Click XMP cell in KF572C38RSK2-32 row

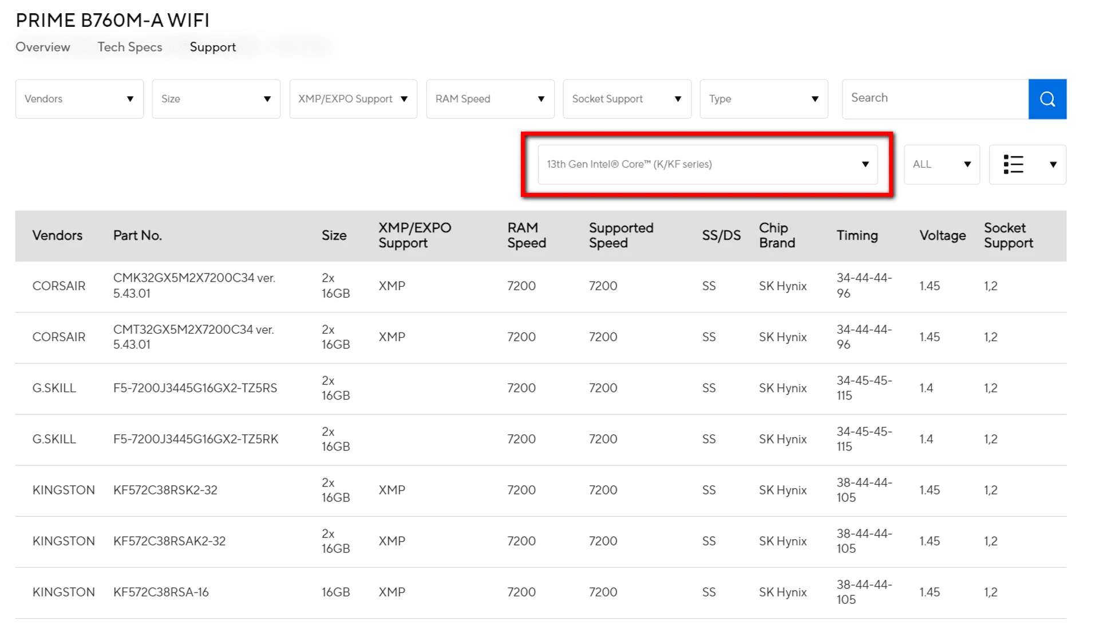coord(392,490)
